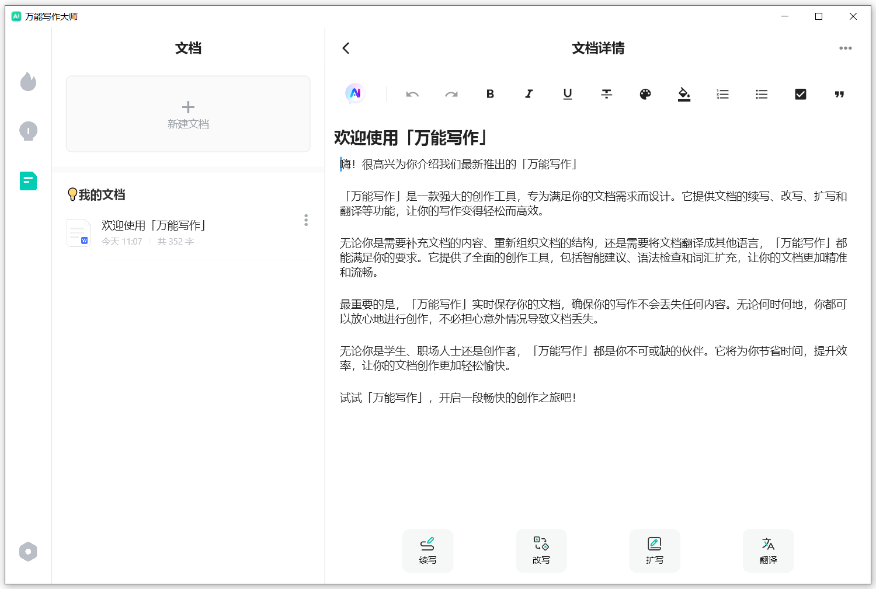
Task: Click the paragraph starting 最重要的是
Action: pos(593,312)
